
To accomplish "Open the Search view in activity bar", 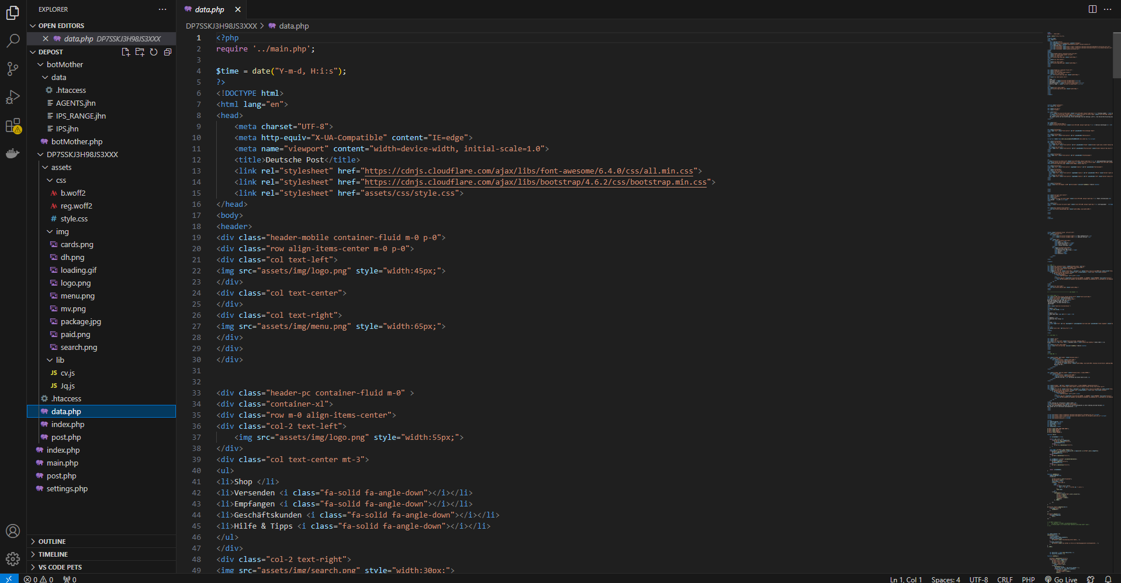I will [x=13, y=40].
